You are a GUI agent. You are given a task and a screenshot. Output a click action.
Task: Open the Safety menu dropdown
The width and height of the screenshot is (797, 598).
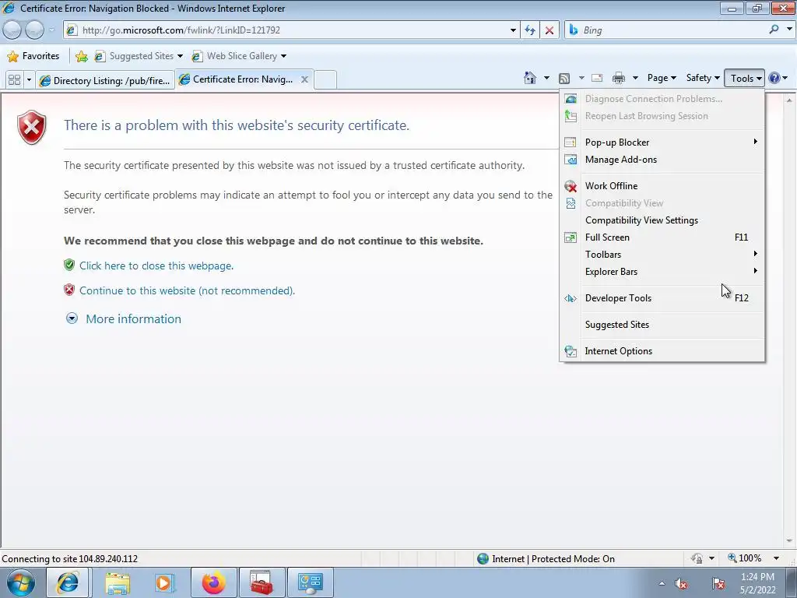703,78
